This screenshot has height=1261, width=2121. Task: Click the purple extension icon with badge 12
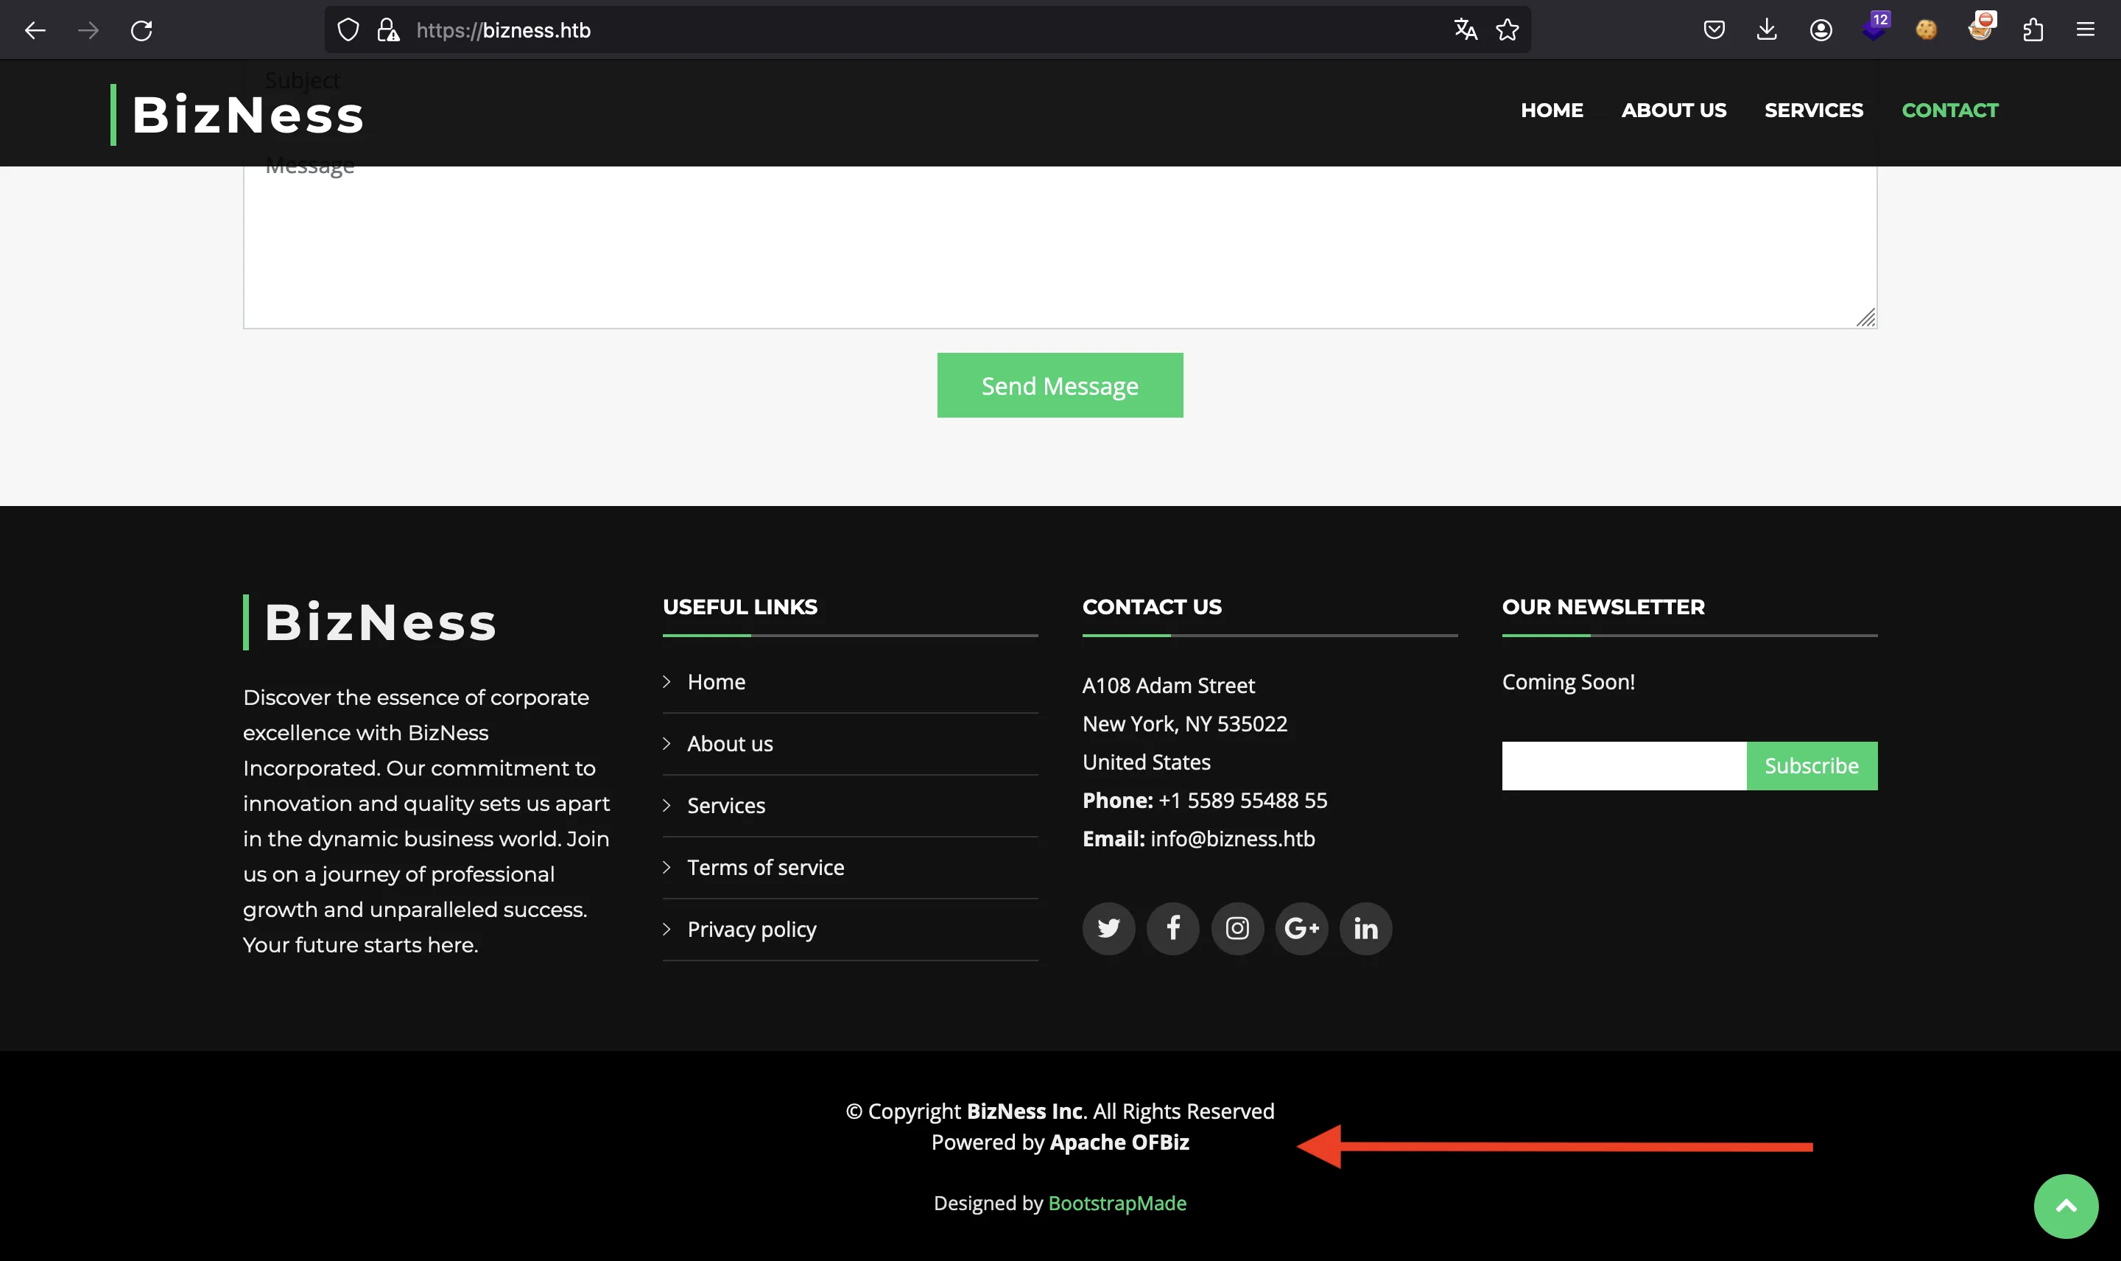click(x=1876, y=27)
